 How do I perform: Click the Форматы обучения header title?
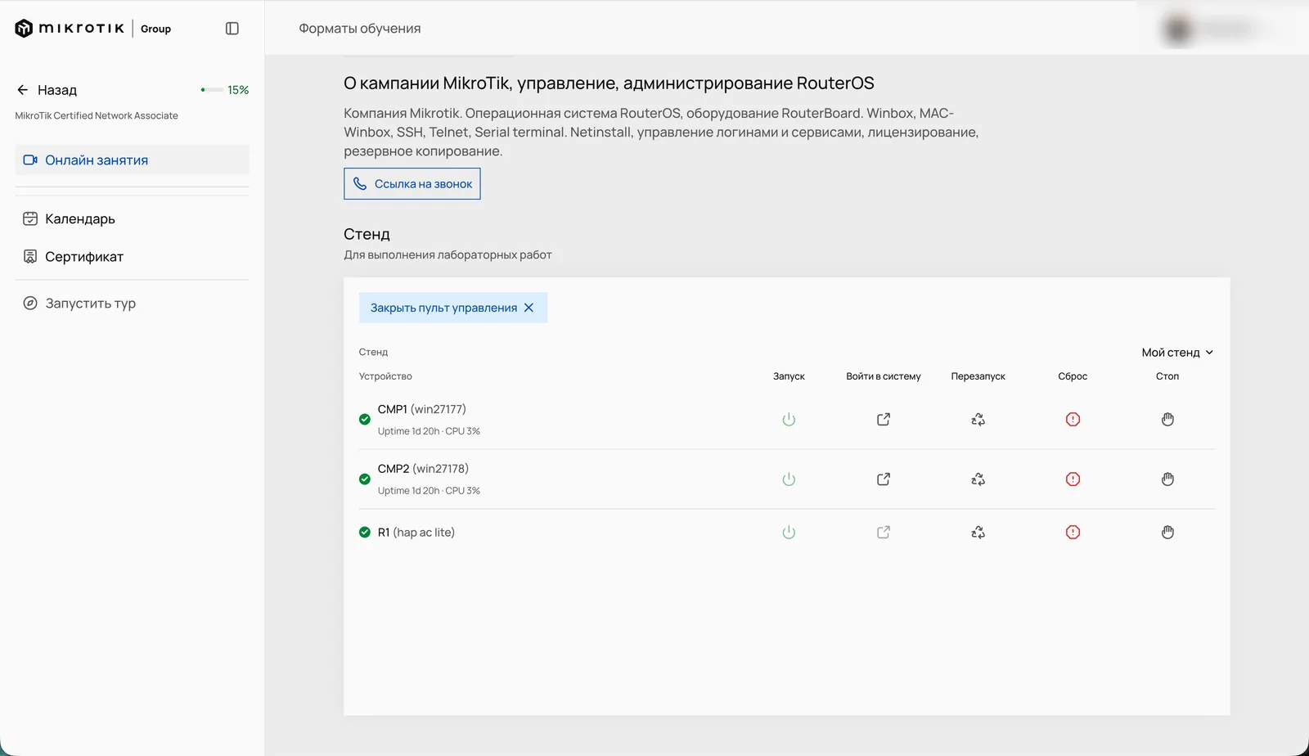360,29
